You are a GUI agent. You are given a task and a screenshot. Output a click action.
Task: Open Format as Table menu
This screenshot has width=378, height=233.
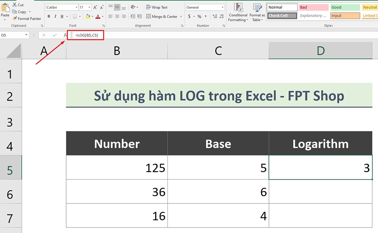tap(257, 13)
